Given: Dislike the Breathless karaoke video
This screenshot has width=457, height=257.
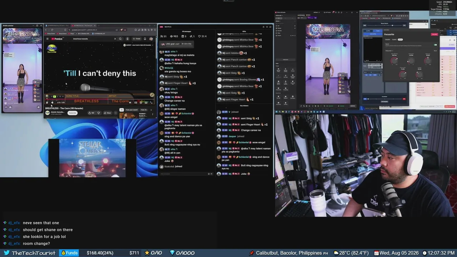Looking at the screenshot, I should 99,113.
